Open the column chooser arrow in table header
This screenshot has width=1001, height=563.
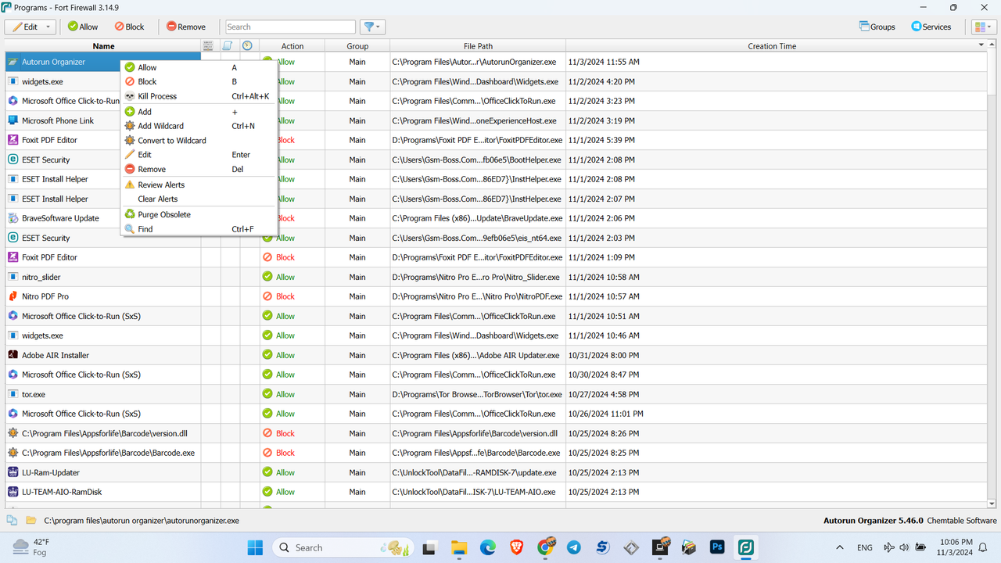pyautogui.click(x=981, y=45)
